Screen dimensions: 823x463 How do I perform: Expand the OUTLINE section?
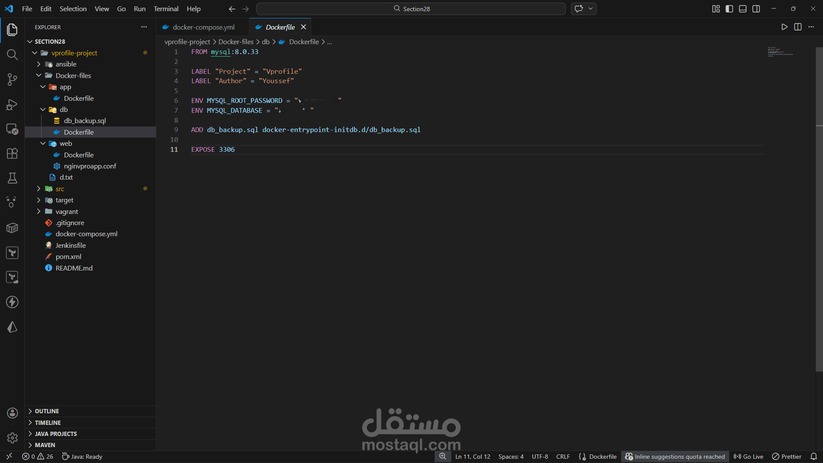(47, 411)
